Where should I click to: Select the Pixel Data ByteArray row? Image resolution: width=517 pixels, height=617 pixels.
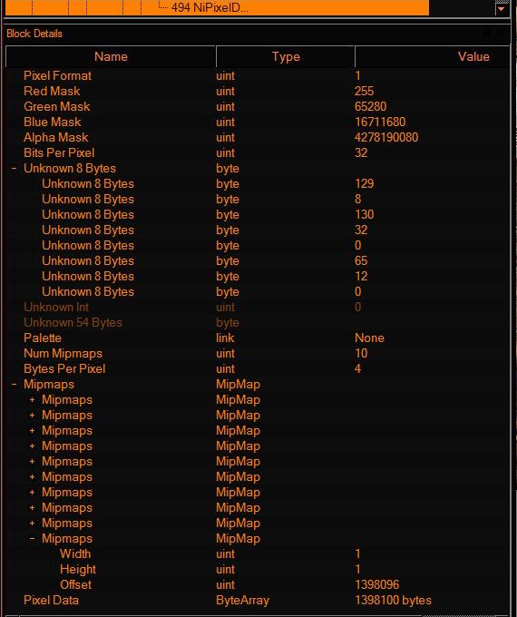click(258, 600)
